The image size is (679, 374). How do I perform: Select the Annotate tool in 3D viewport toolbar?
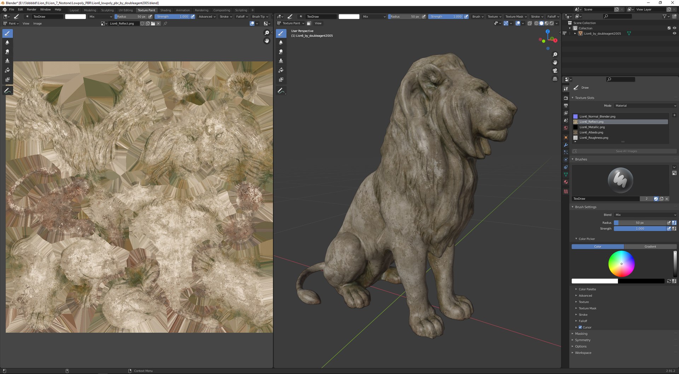(281, 91)
